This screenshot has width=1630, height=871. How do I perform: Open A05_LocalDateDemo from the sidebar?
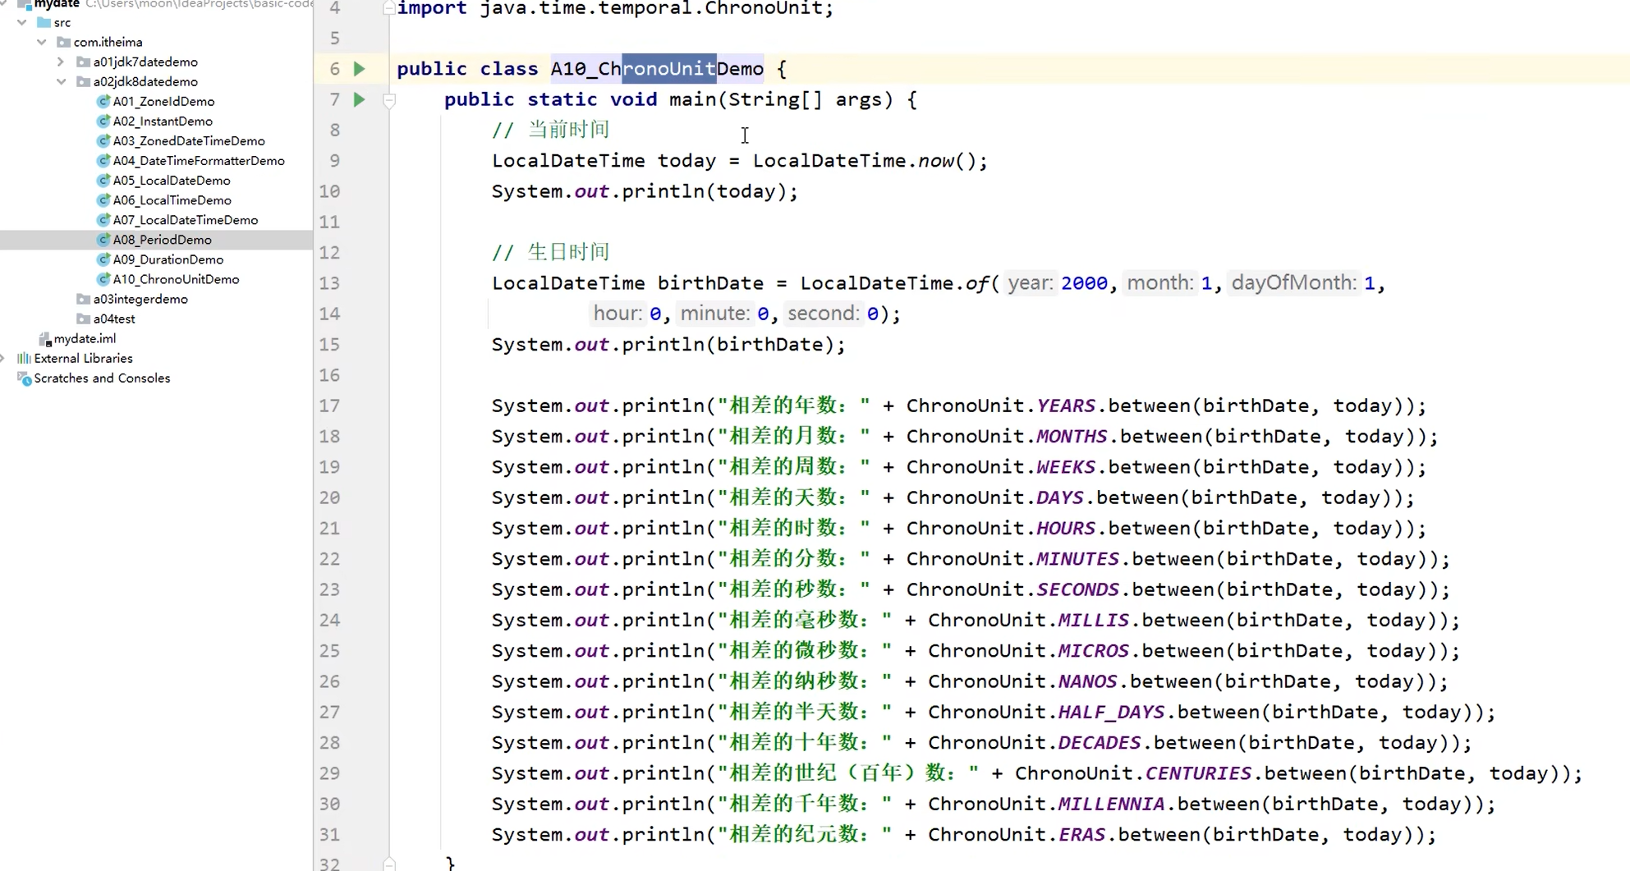click(x=172, y=180)
